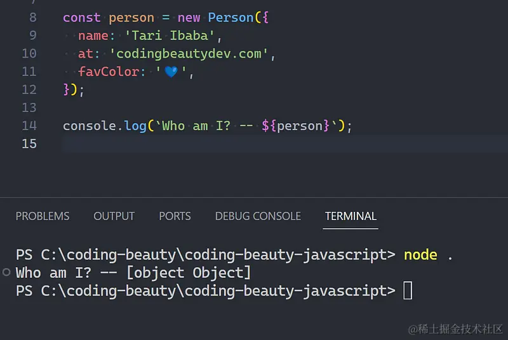Click line number 14 in gutter

pyautogui.click(x=29, y=126)
